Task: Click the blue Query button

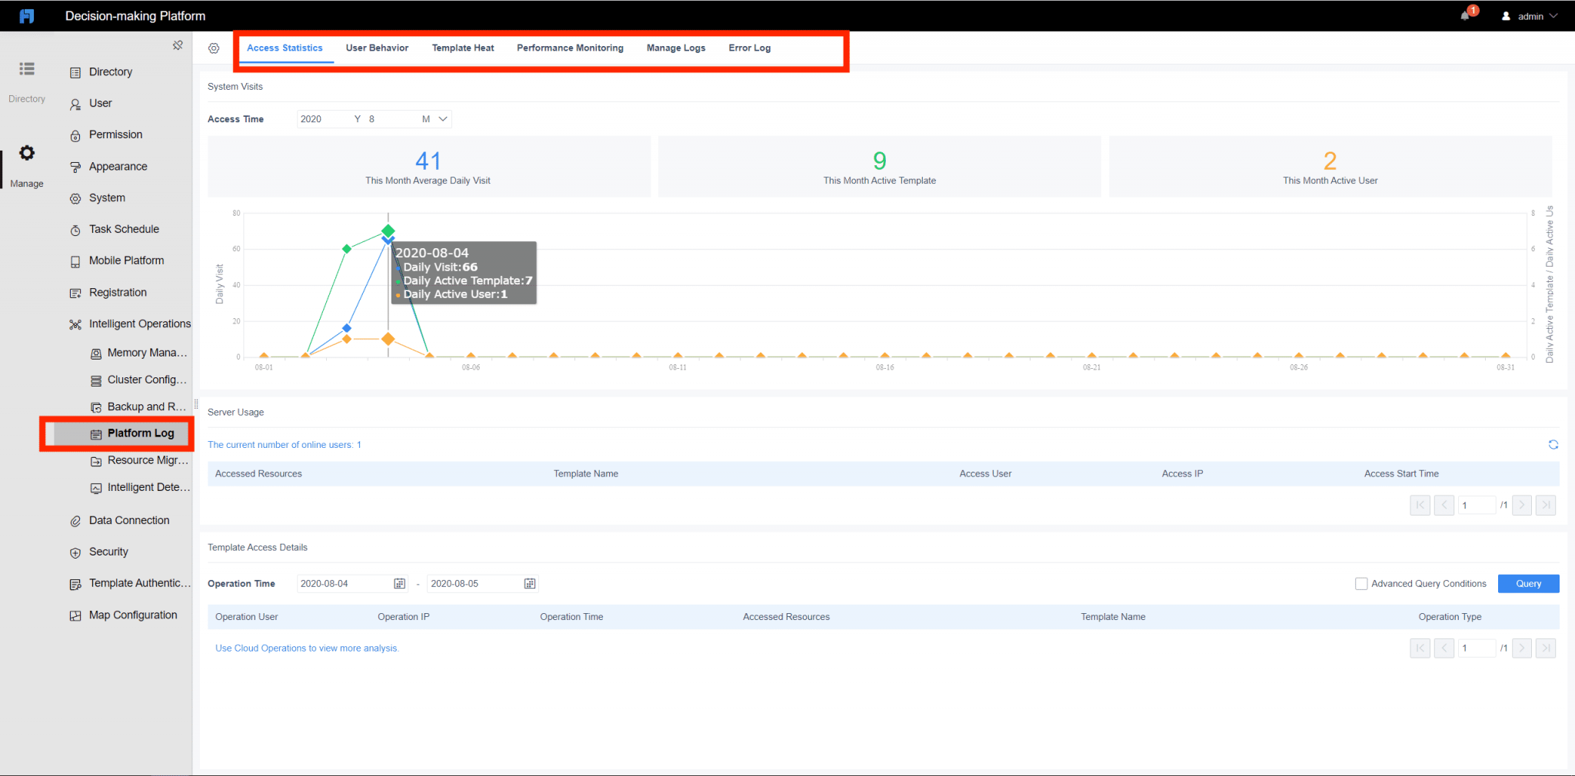Action: (1528, 584)
